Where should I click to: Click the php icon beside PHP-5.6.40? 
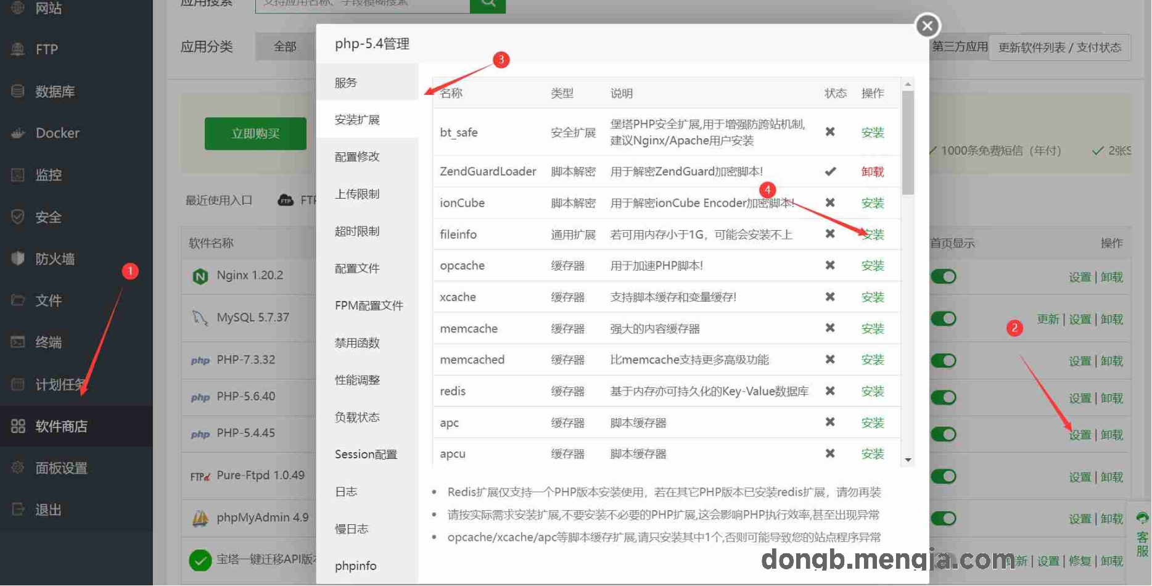pyautogui.click(x=200, y=397)
